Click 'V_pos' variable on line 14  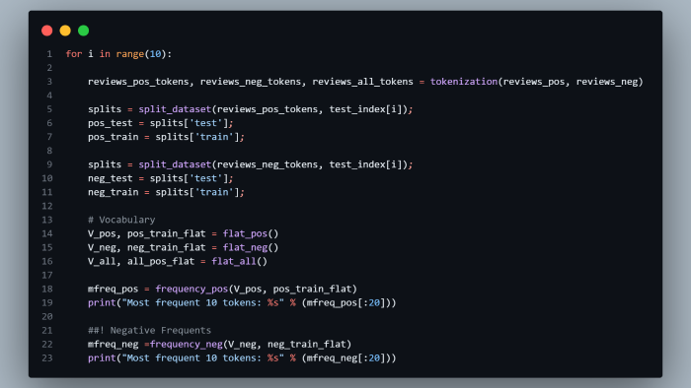[x=102, y=233]
